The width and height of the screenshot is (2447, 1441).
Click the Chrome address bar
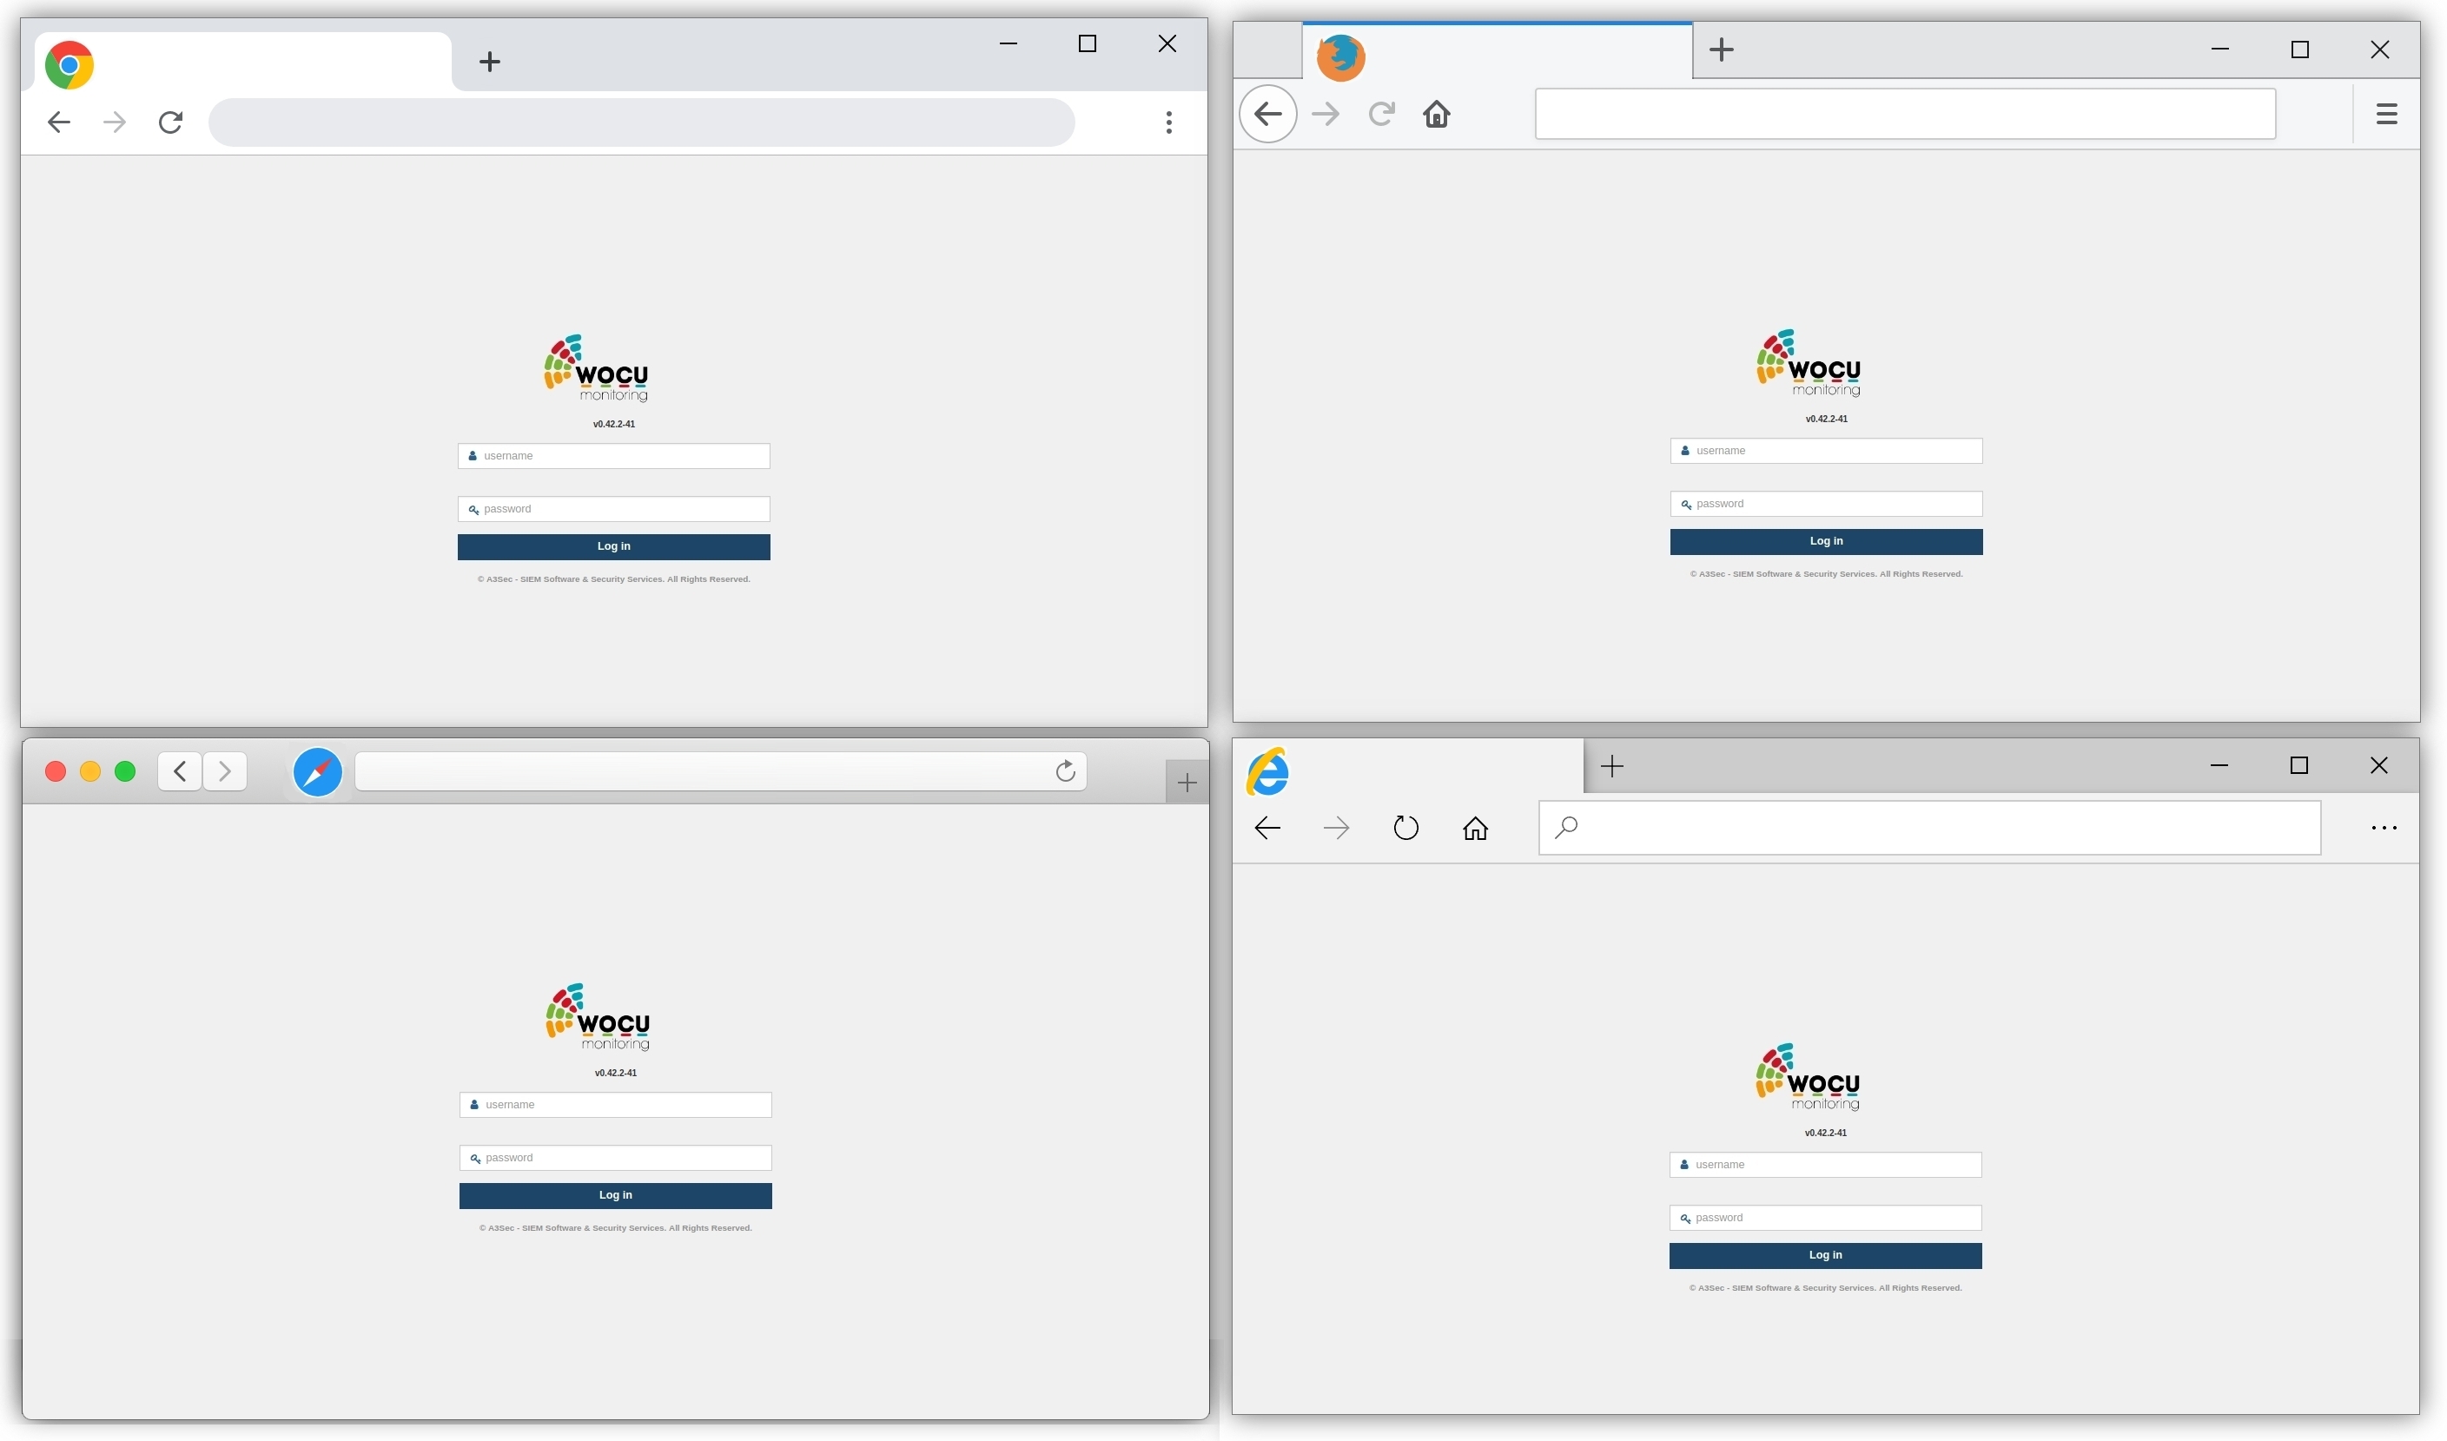pyautogui.click(x=642, y=122)
